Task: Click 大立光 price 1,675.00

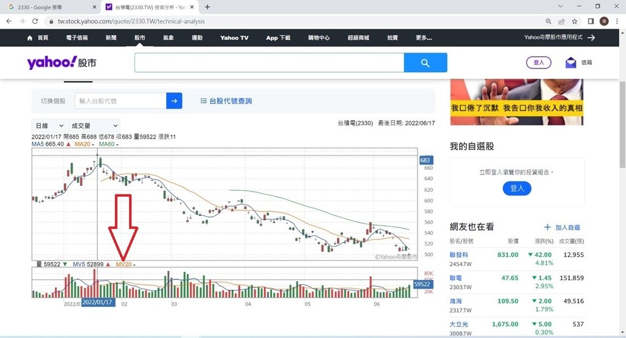Action: pyautogui.click(x=505, y=324)
